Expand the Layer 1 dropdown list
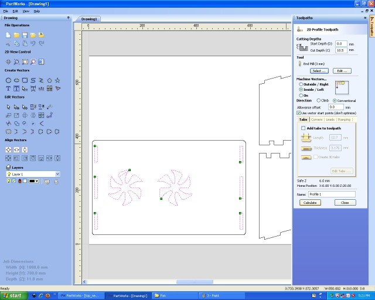The image size is (375, 300). (57, 174)
